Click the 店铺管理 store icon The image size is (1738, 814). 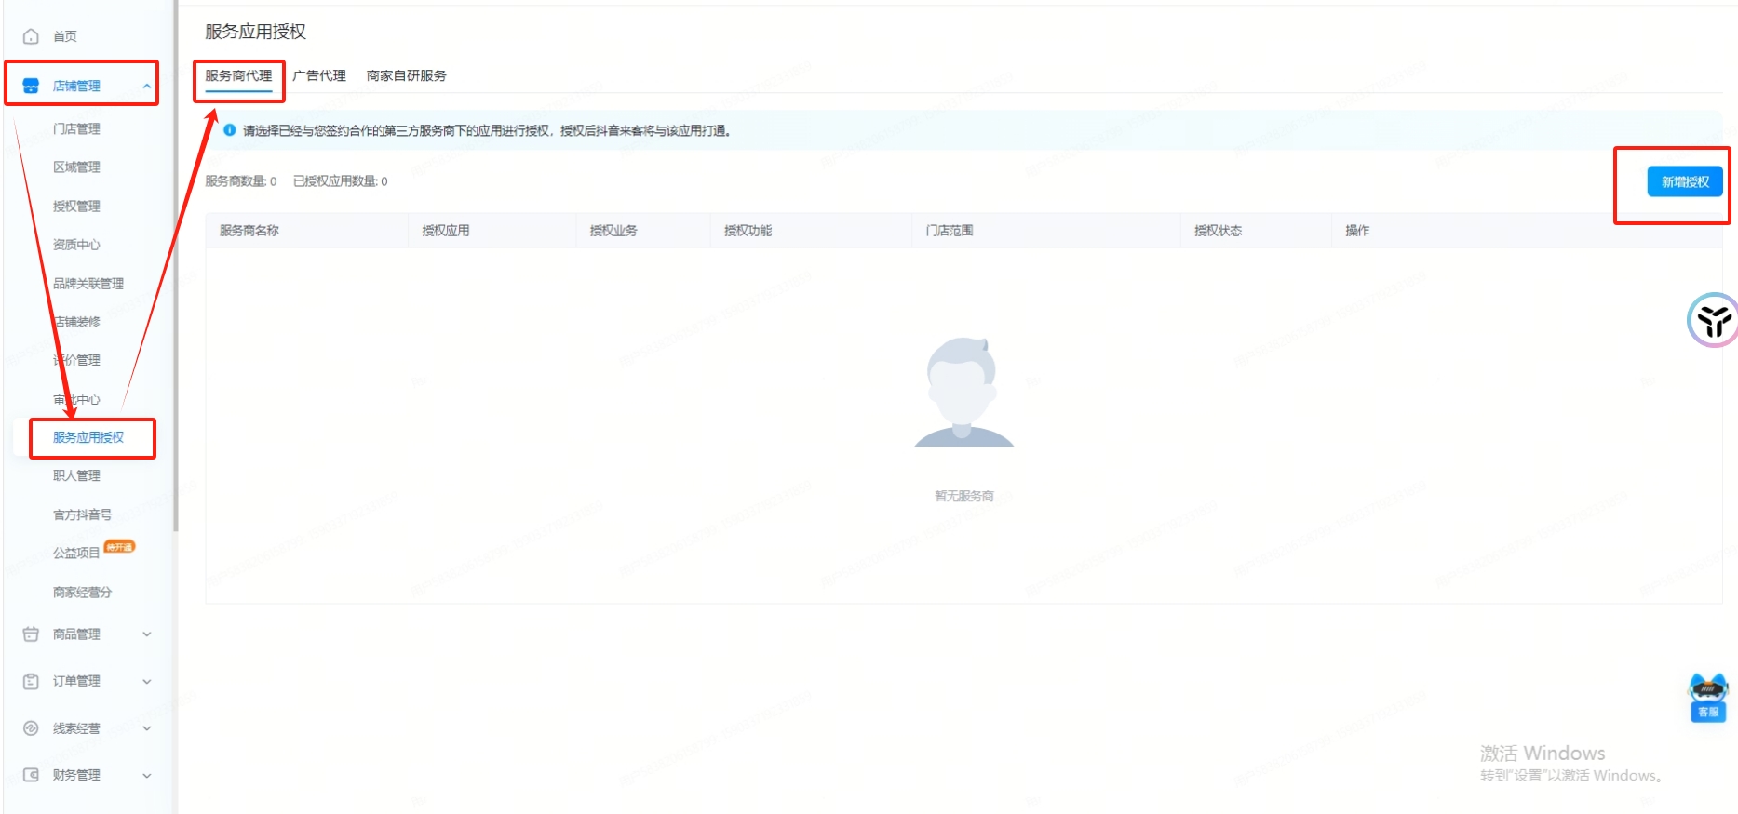[x=31, y=86]
